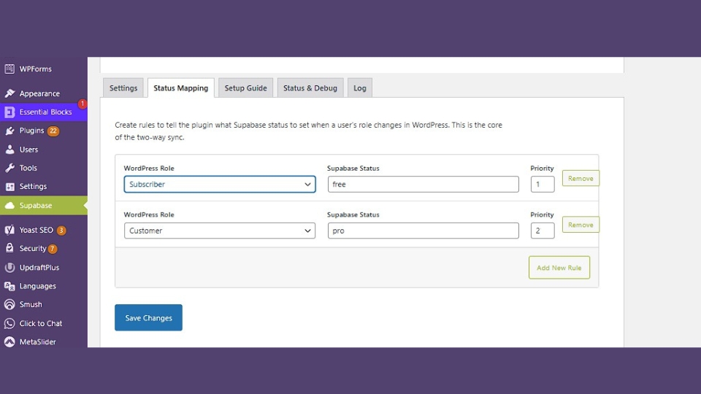Click the WPForms sidebar icon
The image size is (701, 394).
tap(9, 69)
